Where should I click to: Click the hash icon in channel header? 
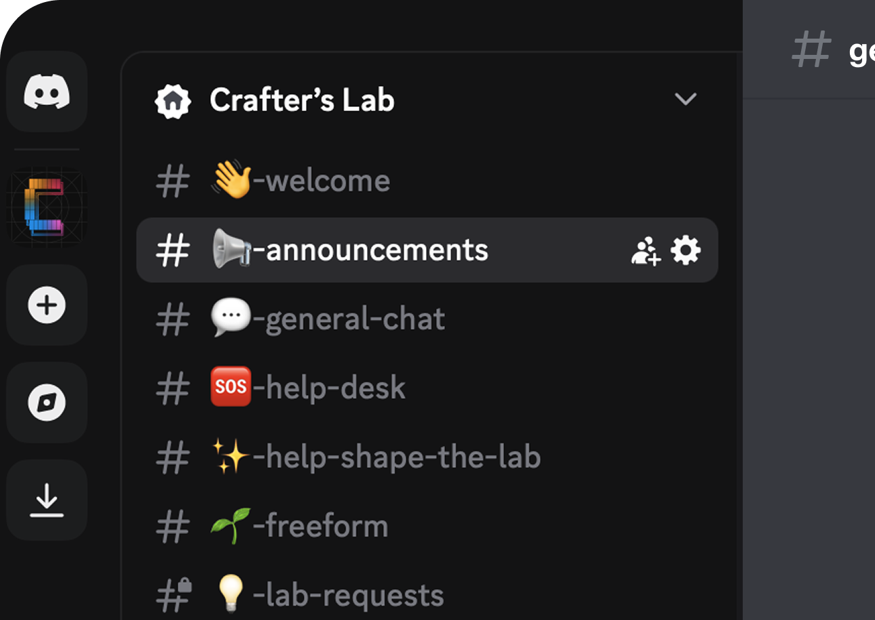pos(811,49)
